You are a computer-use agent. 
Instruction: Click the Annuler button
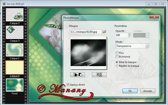[x=148, y=91]
